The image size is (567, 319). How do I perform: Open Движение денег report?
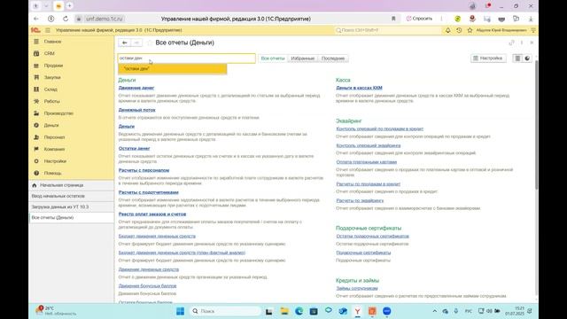(x=136, y=88)
